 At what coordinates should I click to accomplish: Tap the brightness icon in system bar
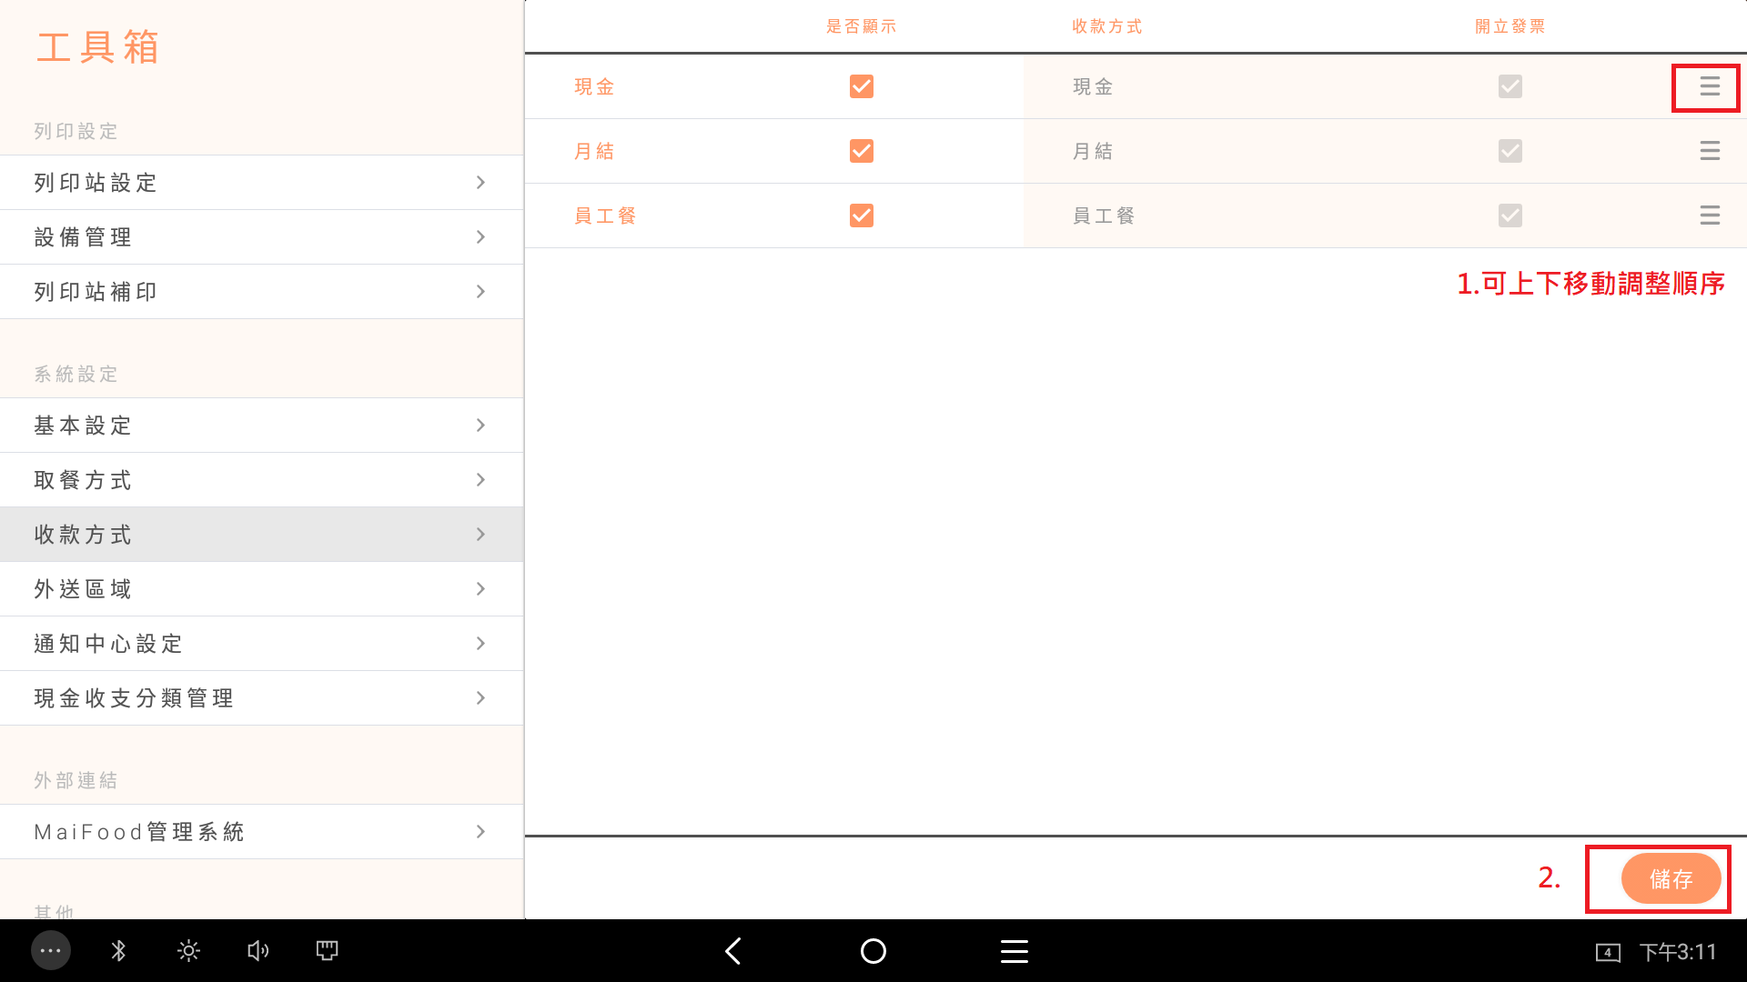coord(188,951)
